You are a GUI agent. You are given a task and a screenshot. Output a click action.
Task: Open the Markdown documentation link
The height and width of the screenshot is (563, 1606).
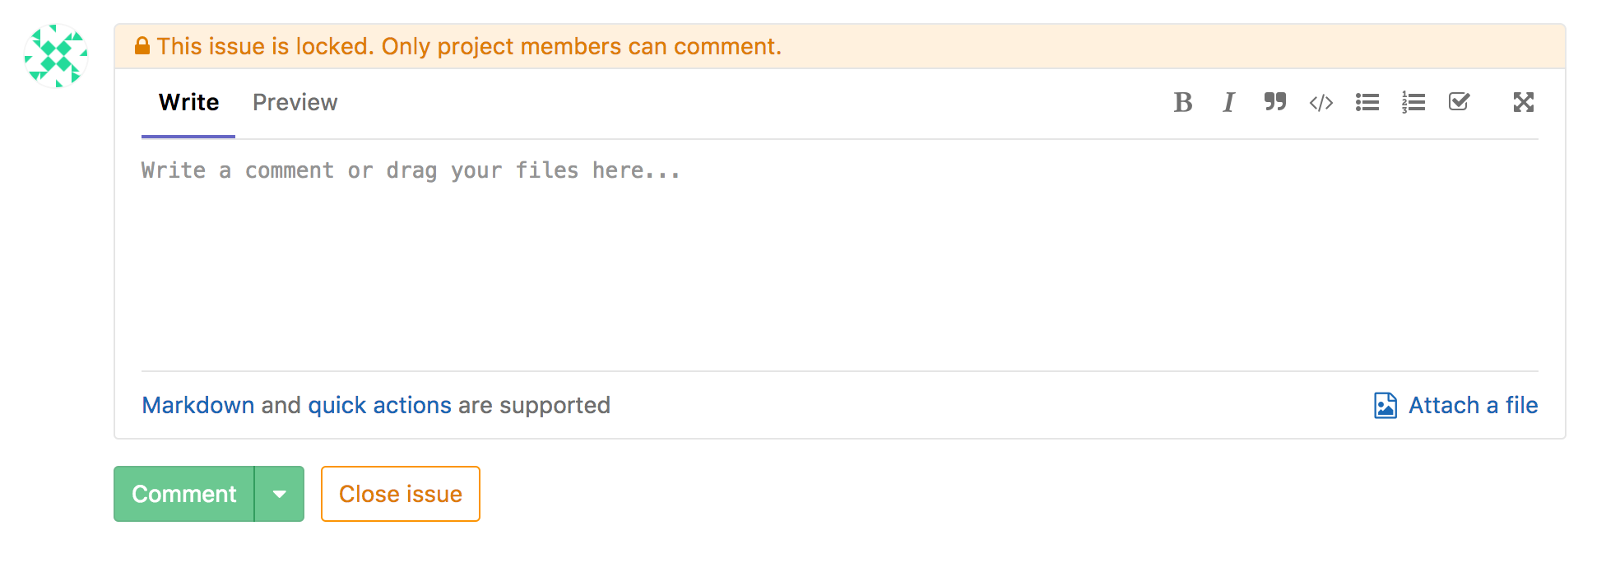coord(197,405)
